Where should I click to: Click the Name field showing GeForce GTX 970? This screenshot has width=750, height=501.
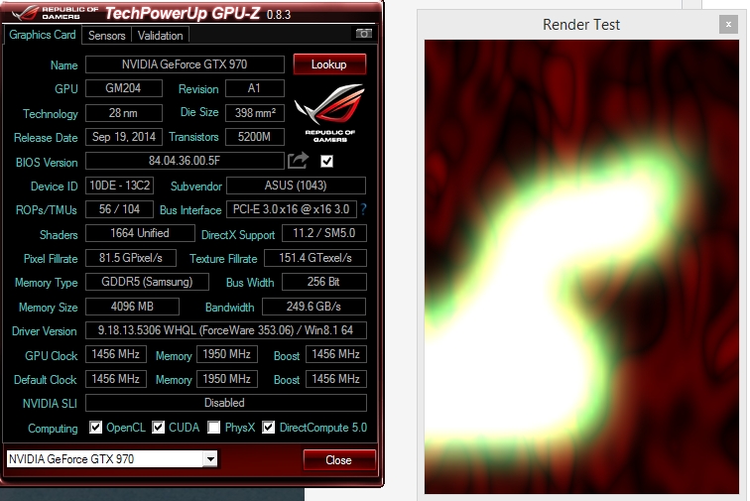coord(184,64)
